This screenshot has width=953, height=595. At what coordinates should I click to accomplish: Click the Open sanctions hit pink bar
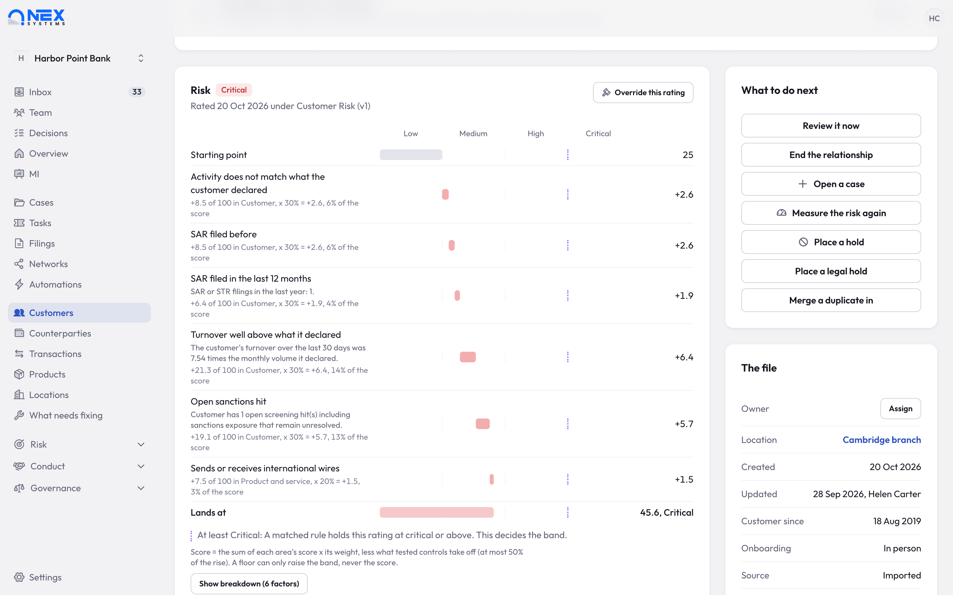(482, 424)
